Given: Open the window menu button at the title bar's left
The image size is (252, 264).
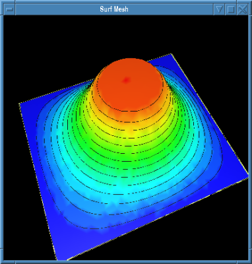Looking at the screenshot, I should pyautogui.click(x=9, y=9).
